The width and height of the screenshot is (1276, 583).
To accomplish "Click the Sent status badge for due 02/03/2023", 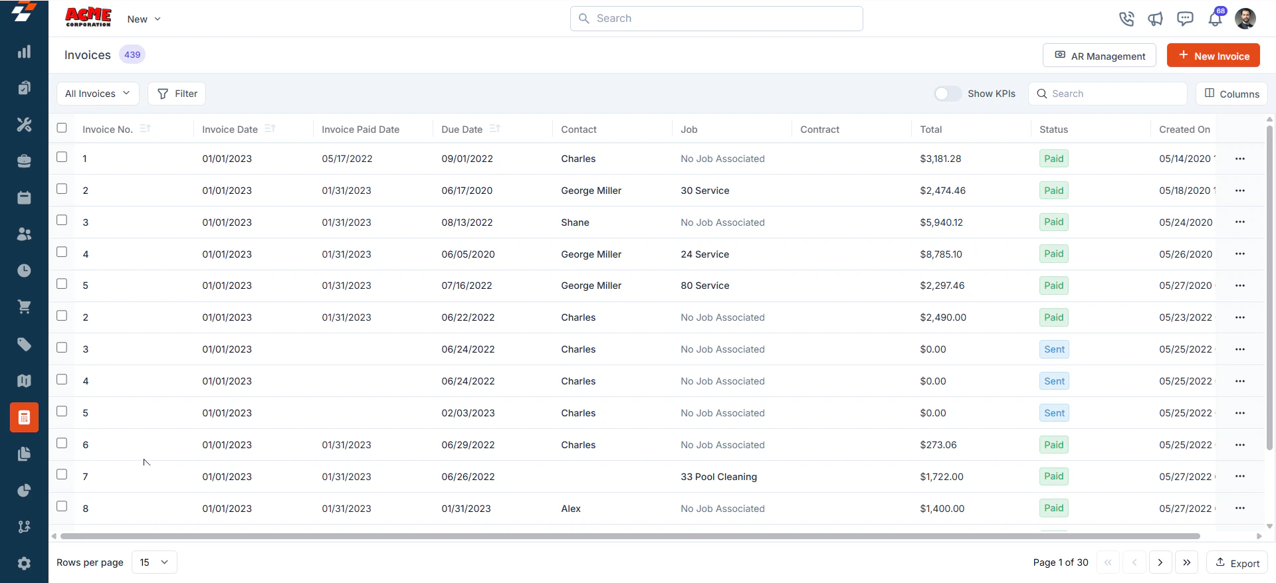I will (1054, 413).
